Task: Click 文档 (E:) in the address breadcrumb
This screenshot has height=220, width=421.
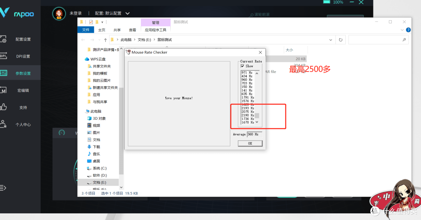Action: [144, 40]
